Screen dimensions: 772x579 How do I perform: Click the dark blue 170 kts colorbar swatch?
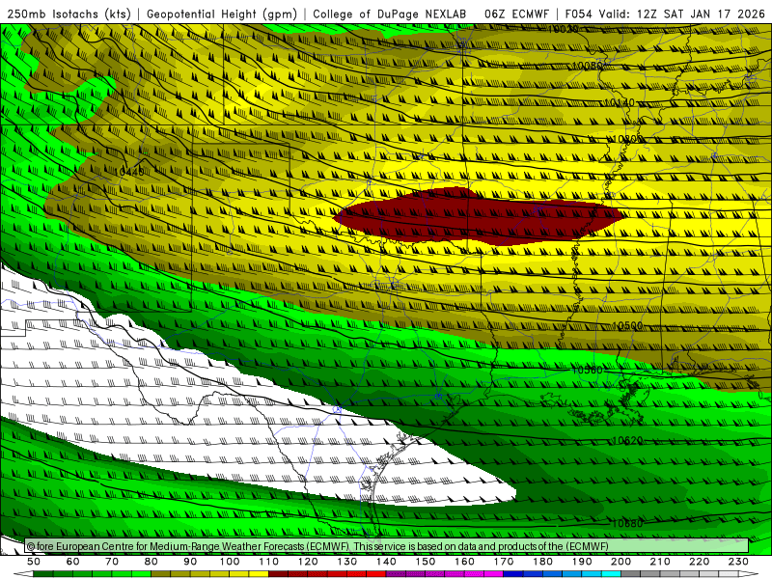coord(513,574)
